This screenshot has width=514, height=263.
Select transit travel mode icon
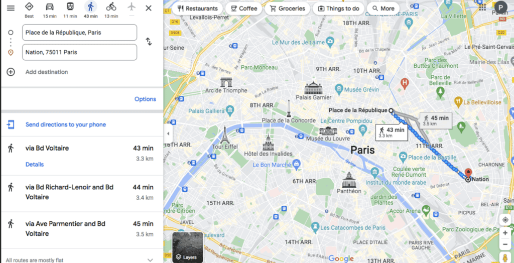click(70, 7)
